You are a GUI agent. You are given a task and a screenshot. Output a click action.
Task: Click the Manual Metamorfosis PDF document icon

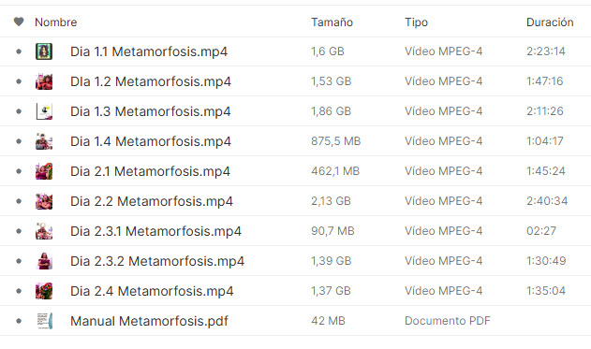tap(44, 321)
